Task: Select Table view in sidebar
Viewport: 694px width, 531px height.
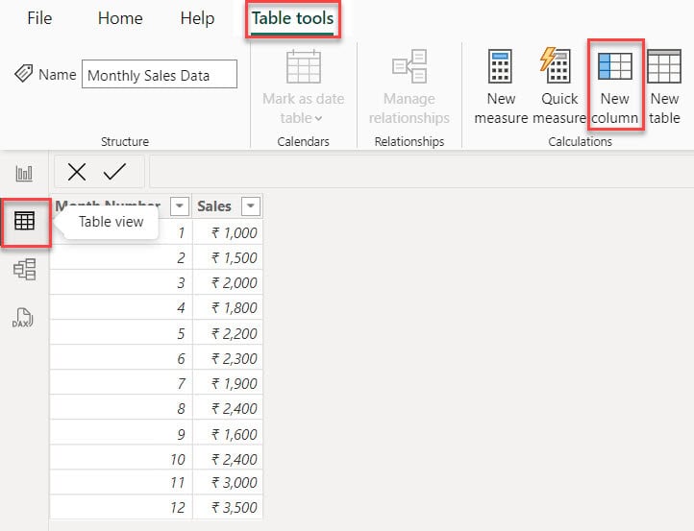Action: (24, 221)
